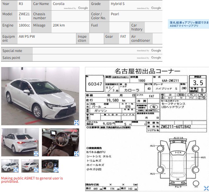Select the 'Corolla' car name text

59,4
